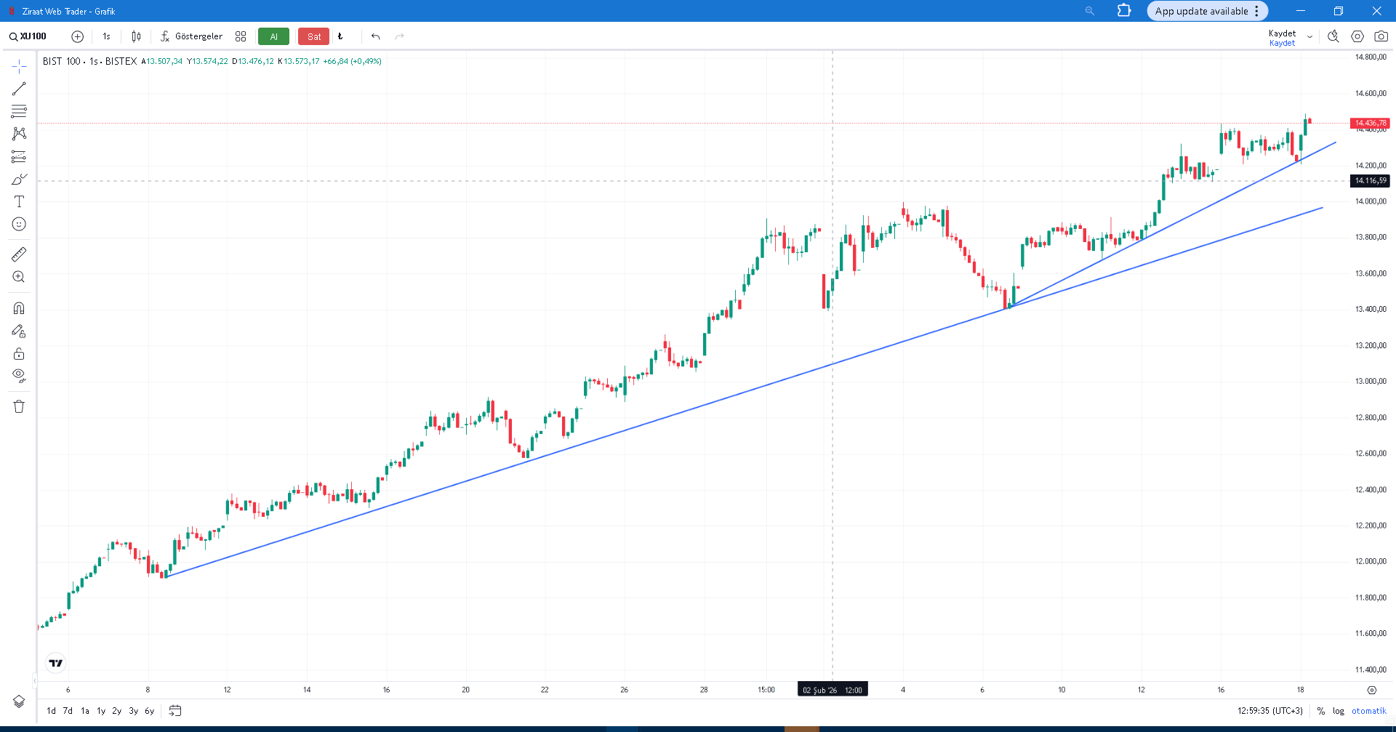Choose the text annotation tool

click(19, 201)
